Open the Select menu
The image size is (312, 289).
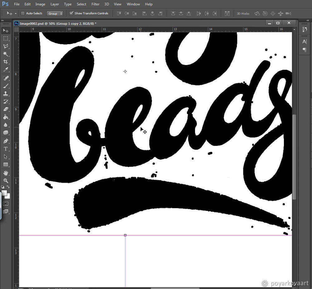[x=81, y=4]
